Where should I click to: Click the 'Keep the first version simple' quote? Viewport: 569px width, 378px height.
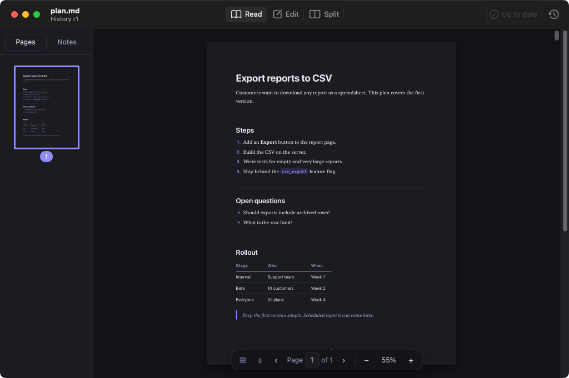[x=308, y=315]
